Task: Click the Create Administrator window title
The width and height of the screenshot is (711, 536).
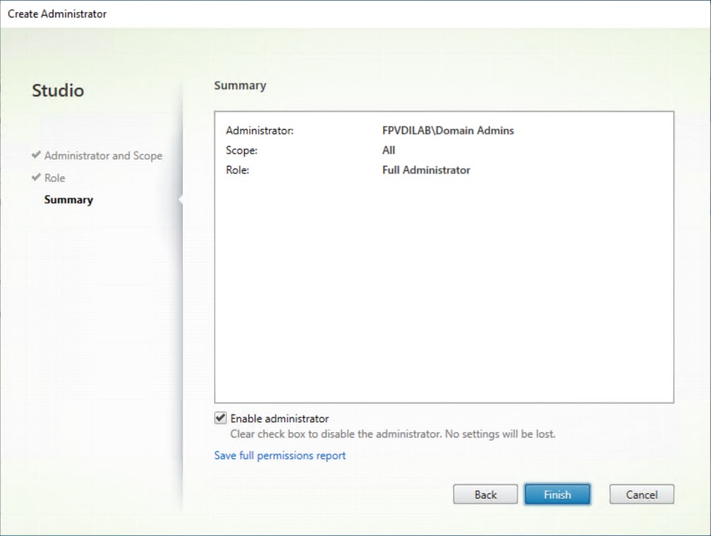Action: click(x=57, y=14)
